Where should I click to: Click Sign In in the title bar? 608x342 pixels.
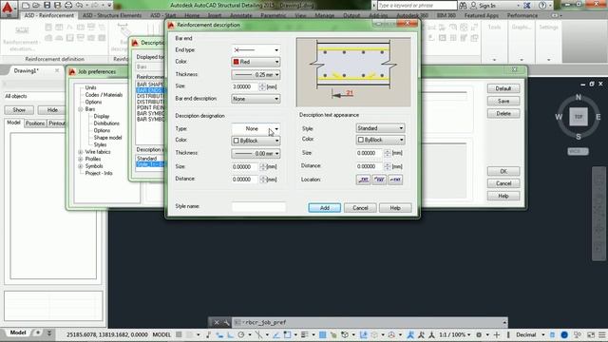[x=487, y=6]
